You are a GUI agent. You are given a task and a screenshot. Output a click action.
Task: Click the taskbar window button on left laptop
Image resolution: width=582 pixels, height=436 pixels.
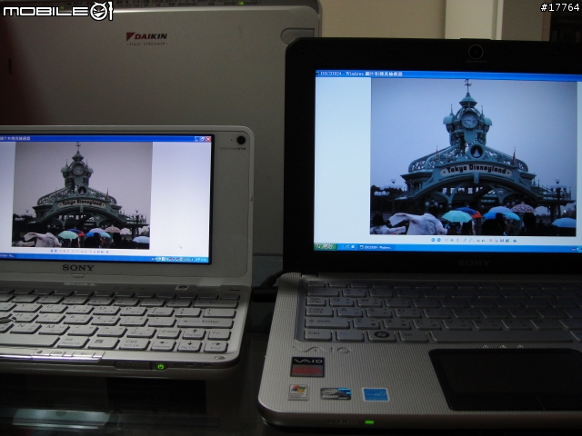tap(7, 255)
